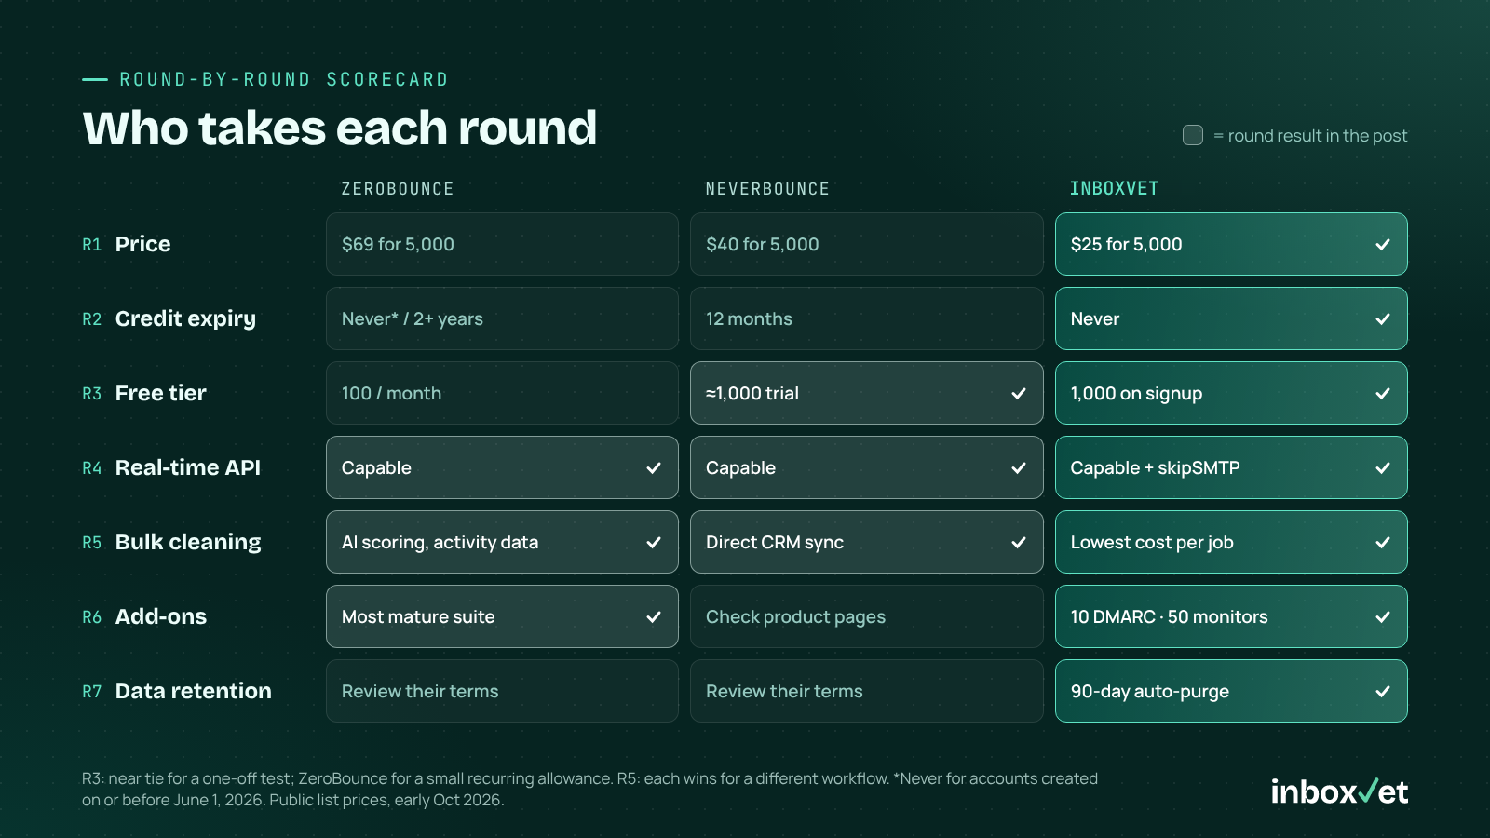Click the R6 Add-ons row label
Screen dimensions: 1490x838
(x=144, y=616)
